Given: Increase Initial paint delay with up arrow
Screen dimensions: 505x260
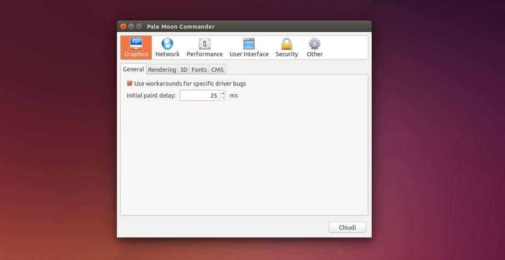Looking at the screenshot, I should pos(223,93).
